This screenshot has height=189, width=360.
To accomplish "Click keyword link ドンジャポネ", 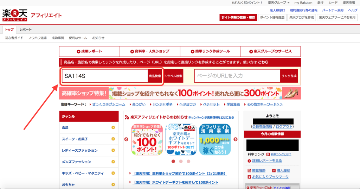I will [x=162, y=105].
